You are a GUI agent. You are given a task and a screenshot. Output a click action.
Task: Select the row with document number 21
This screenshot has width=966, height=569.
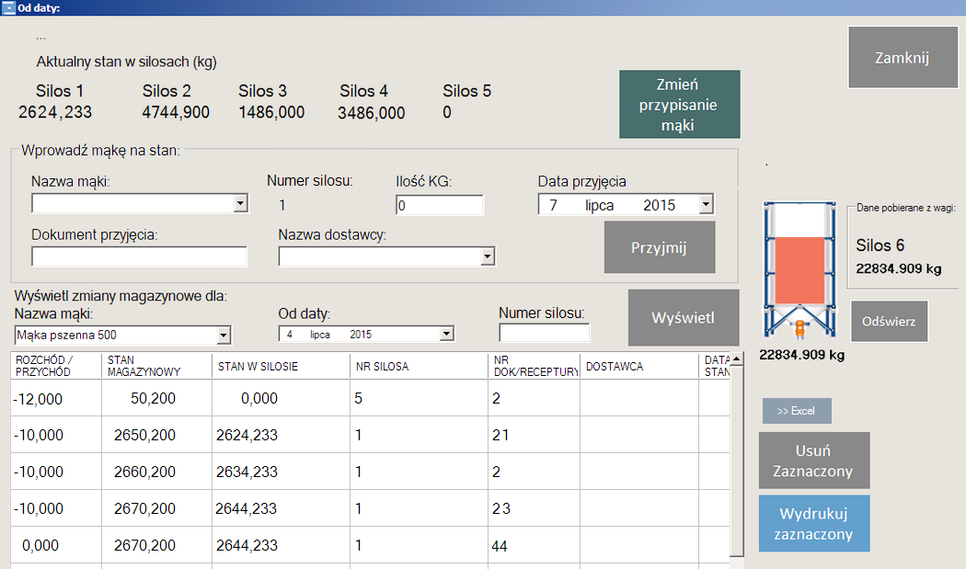click(368, 435)
